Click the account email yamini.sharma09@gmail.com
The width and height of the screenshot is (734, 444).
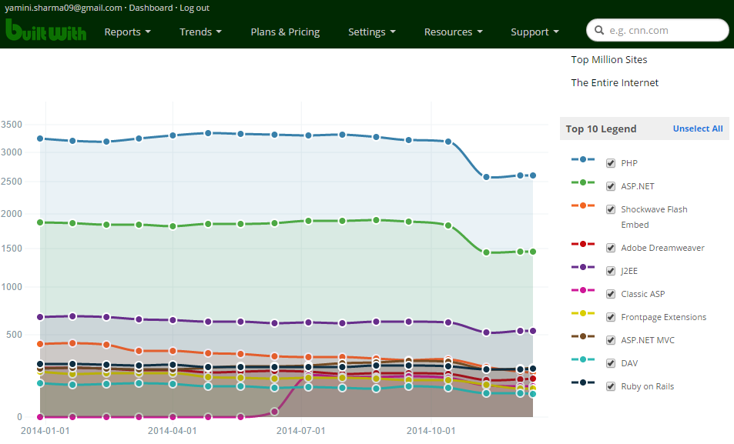pos(63,8)
